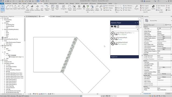Select the Radial dimension tool
The width and height of the screenshot is (172, 97).
(x=19, y=7)
